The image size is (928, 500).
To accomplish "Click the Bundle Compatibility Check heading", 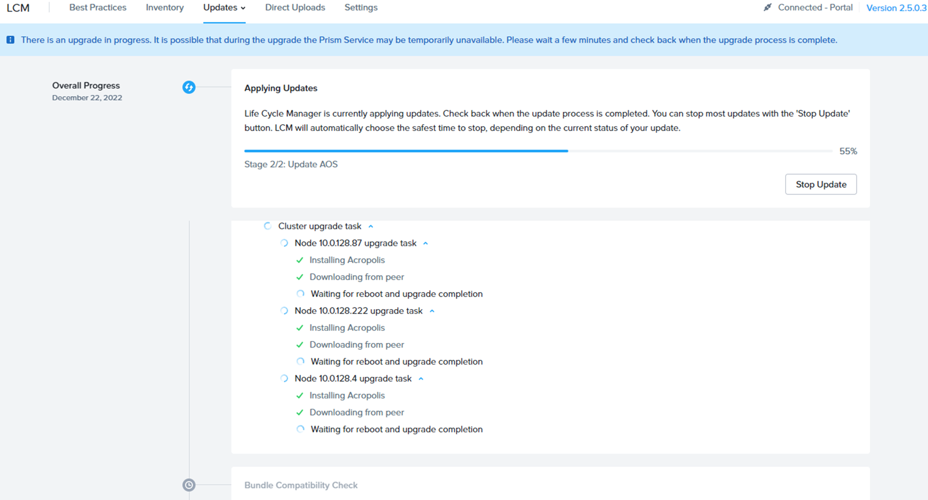I will click(301, 485).
